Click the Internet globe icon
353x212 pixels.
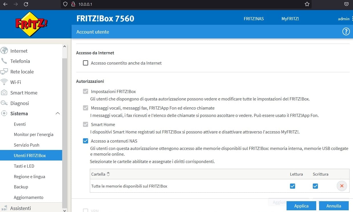(4, 51)
